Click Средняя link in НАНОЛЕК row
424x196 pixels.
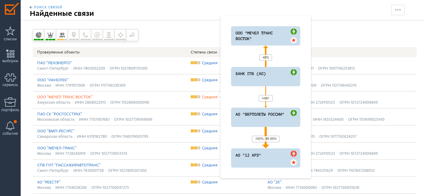[210, 80]
